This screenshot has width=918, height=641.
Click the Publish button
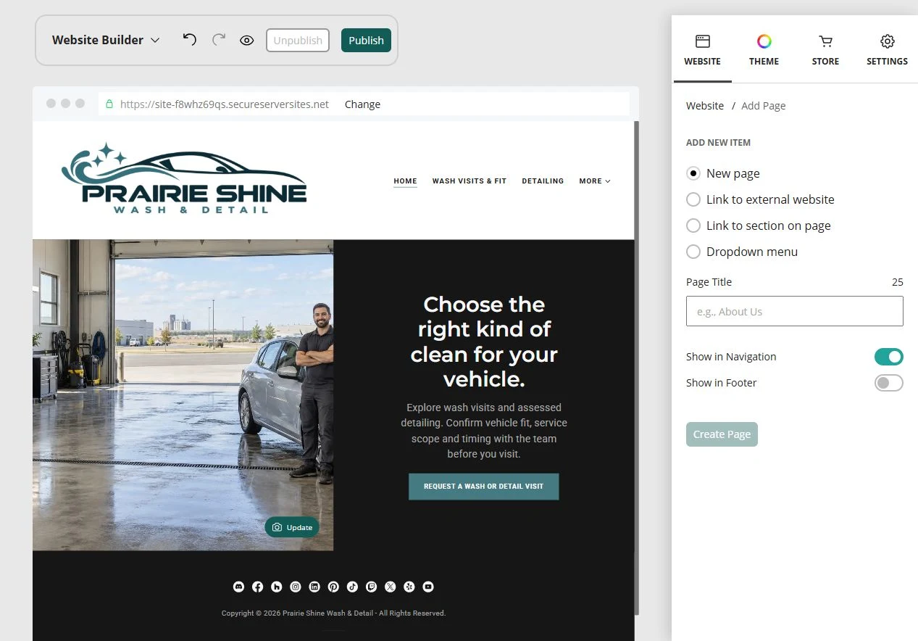tap(366, 41)
